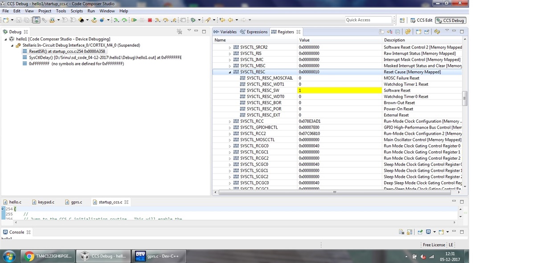Open the Registers view menu triangle

click(447, 30)
